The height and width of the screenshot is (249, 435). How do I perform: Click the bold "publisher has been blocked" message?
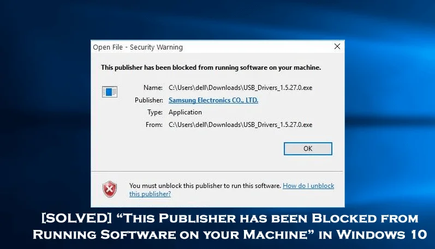tap(211, 68)
